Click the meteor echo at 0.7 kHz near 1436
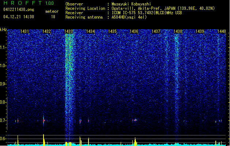The image size is (230, 146). (x=135, y=120)
